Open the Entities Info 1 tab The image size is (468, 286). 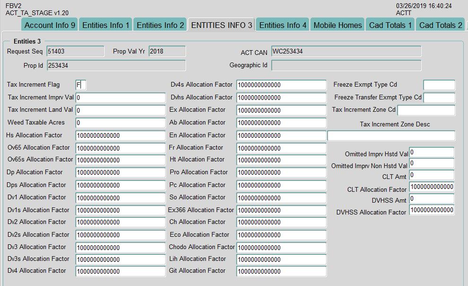(x=106, y=25)
